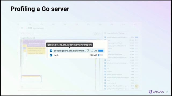This screenshot has width=172, height=96.
Task: Click the 1.72 GiB size value
Action: [93, 51]
